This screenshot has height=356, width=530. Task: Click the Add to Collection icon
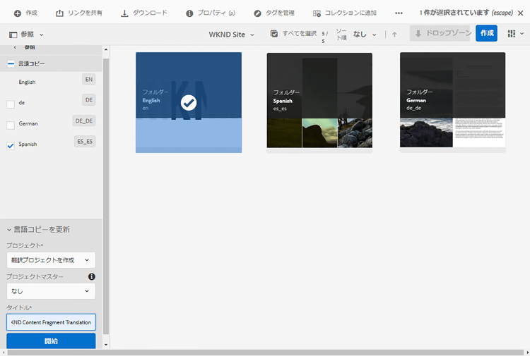click(x=317, y=13)
